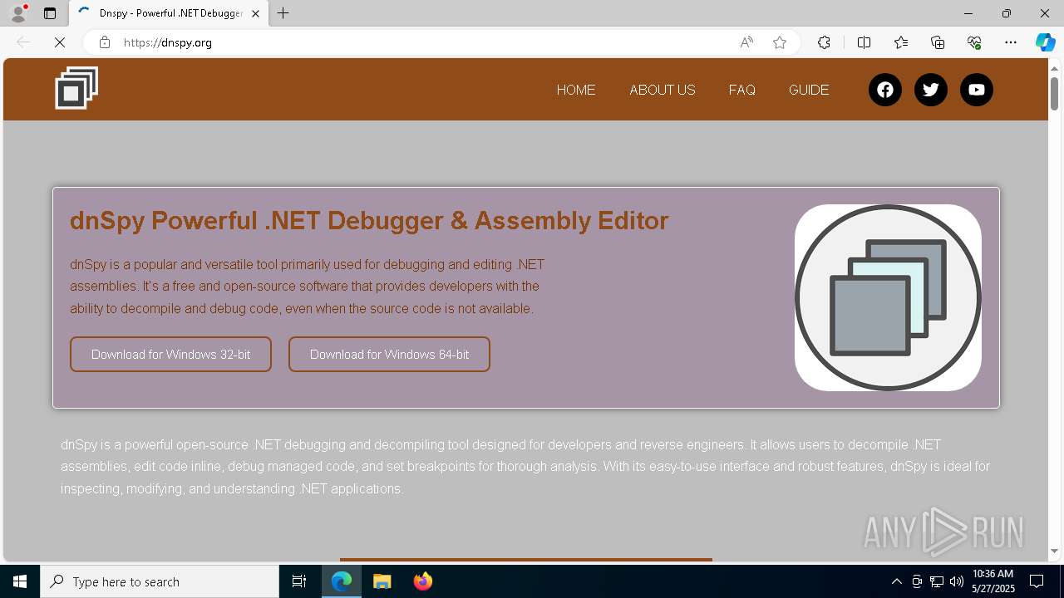
Task: Select the Dnspy browser tab
Action: point(169,13)
